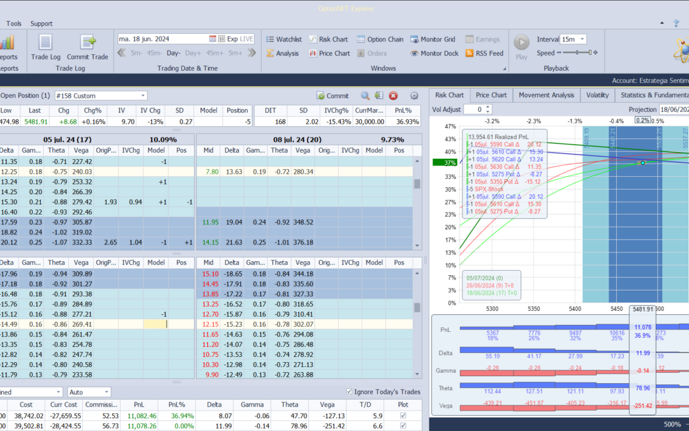Open position settings gear icon
Image resolution: width=689 pixels, height=431 pixels.
point(414,96)
